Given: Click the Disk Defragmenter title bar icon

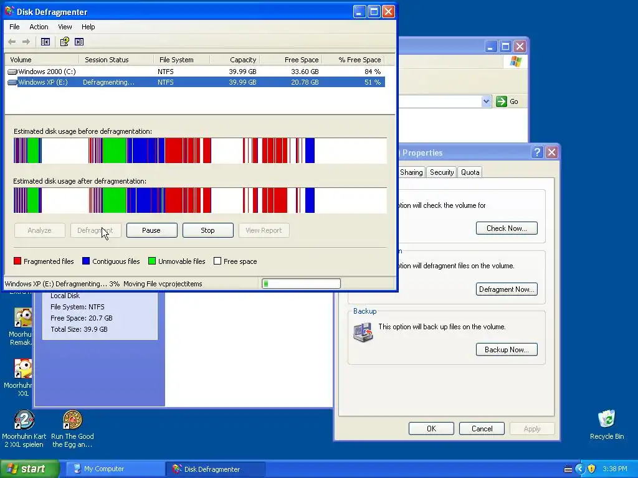Looking at the screenshot, I should pos(9,11).
